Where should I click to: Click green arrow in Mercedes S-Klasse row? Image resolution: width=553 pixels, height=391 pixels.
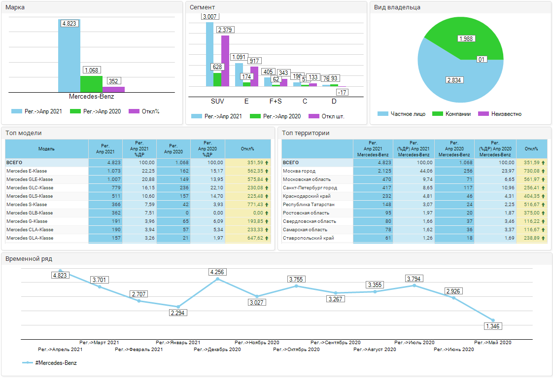click(267, 205)
